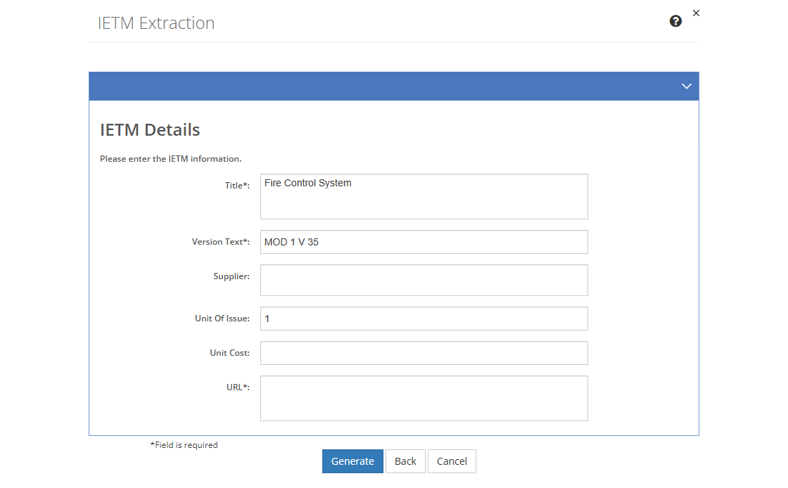Click inside the Title field

[x=424, y=195]
